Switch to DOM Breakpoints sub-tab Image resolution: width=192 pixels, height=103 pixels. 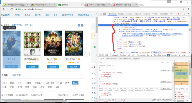pos(125,58)
